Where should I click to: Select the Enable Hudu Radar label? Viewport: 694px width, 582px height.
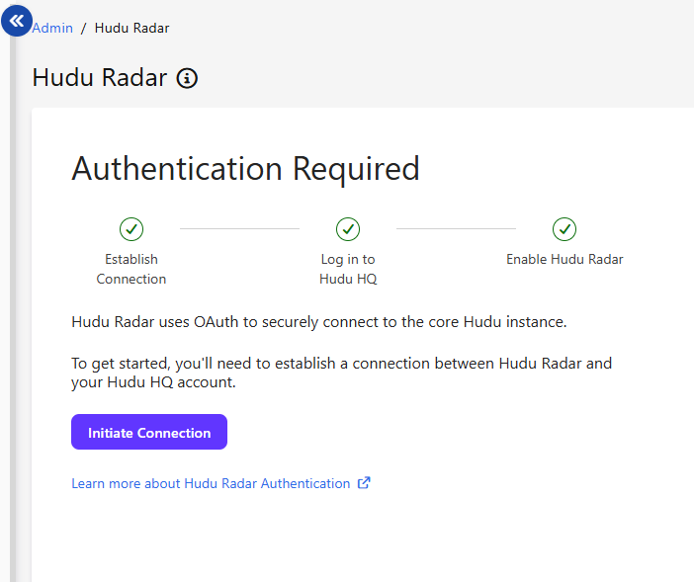pyautogui.click(x=564, y=259)
